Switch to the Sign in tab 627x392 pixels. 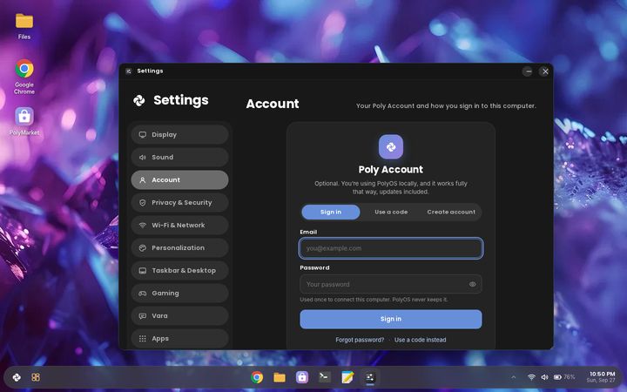click(331, 212)
